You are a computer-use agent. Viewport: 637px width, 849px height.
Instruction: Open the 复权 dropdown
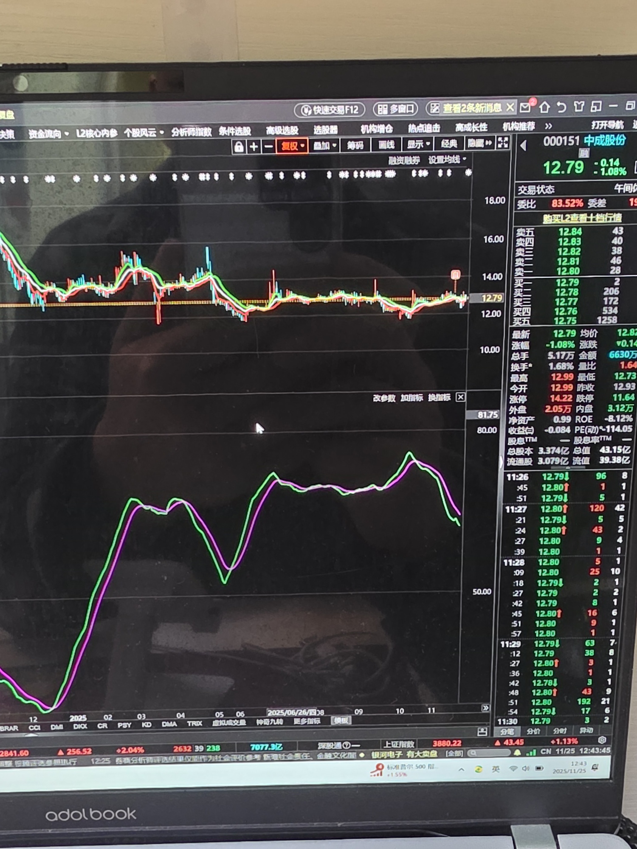click(x=292, y=146)
